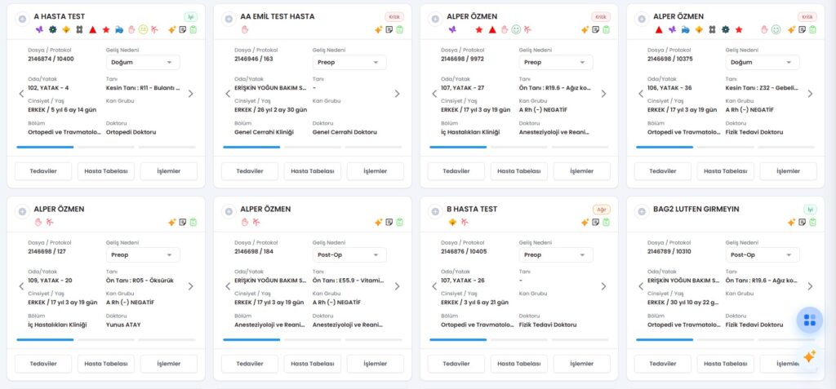
Task: Click the Kritik status badge on AA EMİL TEST HASTA
Action: click(394, 16)
